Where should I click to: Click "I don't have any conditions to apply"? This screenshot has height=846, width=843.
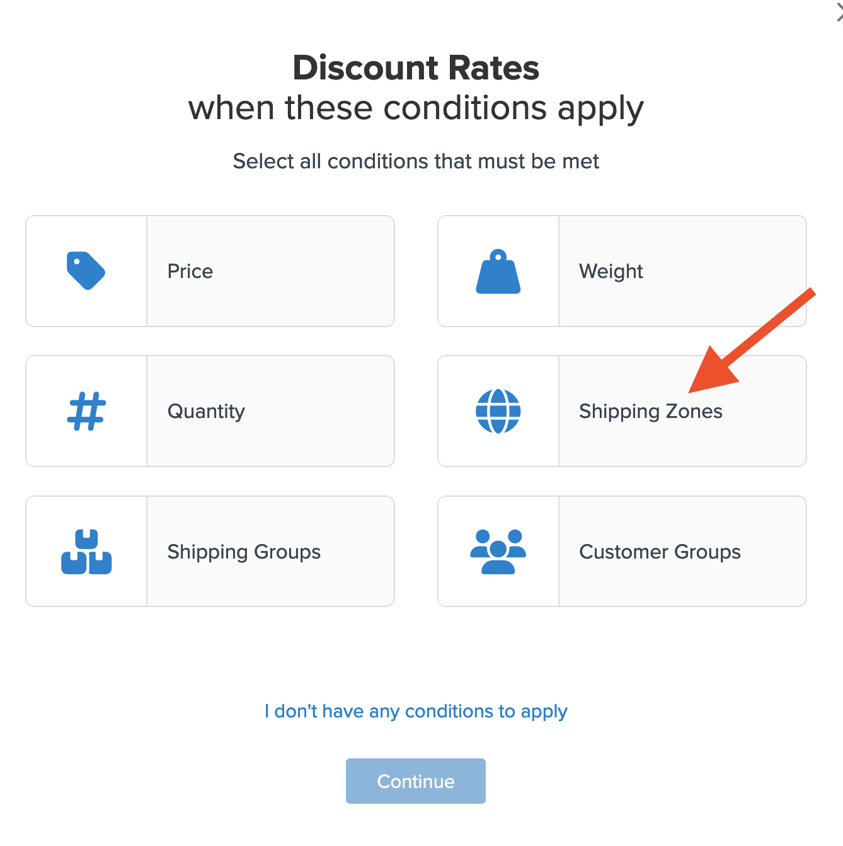click(x=416, y=711)
